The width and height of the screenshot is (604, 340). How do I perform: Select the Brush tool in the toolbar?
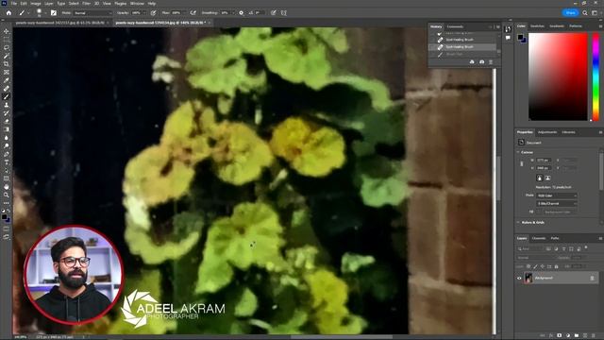click(x=7, y=96)
